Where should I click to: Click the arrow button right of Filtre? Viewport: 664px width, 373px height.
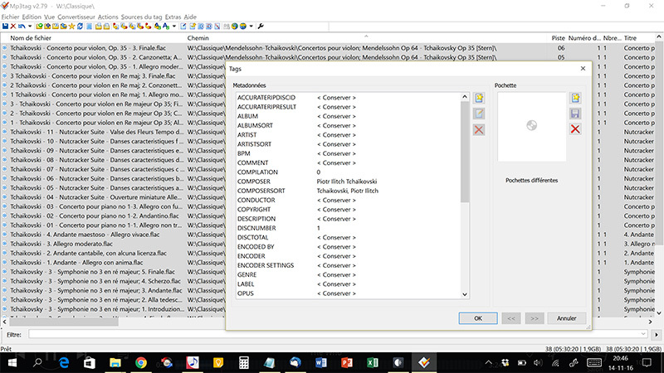[x=657, y=335]
